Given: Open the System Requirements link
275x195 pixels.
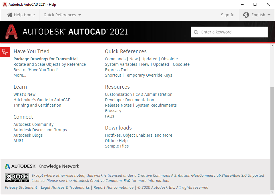Looking at the screenshot, I should pos(156,105).
